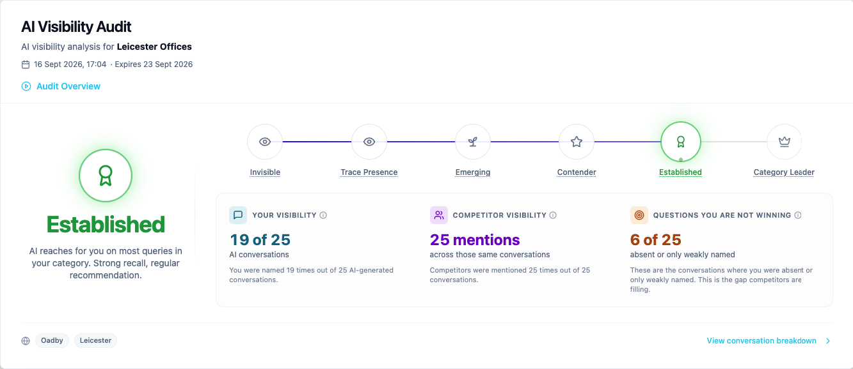This screenshot has height=369, width=853.
Task: Click the Trace Presence eye icon
Action: pos(369,142)
